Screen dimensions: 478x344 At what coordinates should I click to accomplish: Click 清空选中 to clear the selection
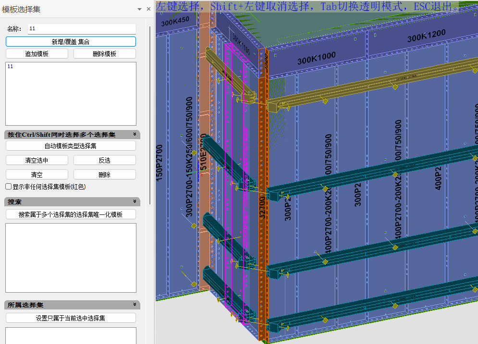click(x=37, y=160)
